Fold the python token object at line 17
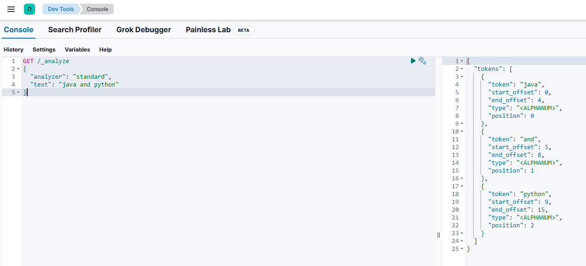Image resolution: width=586 pixels, height=266 pixels. [462, 186]
